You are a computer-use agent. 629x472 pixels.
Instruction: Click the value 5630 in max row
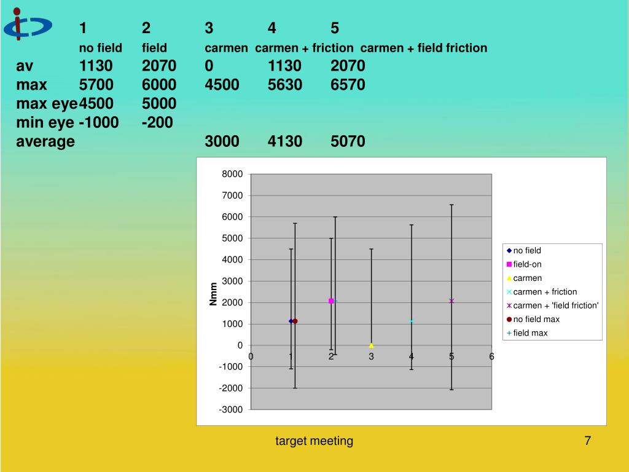(x=285, y=85)
